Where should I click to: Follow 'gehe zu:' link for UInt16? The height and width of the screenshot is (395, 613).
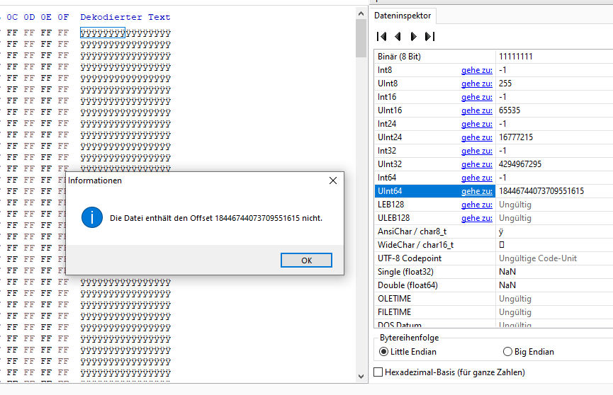click(476, 110)
